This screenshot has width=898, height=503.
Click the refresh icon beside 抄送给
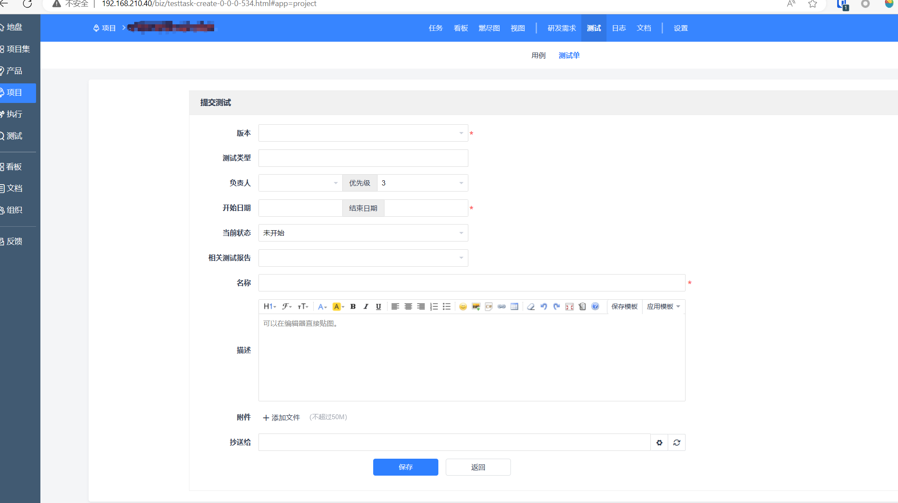coord(676,443)
